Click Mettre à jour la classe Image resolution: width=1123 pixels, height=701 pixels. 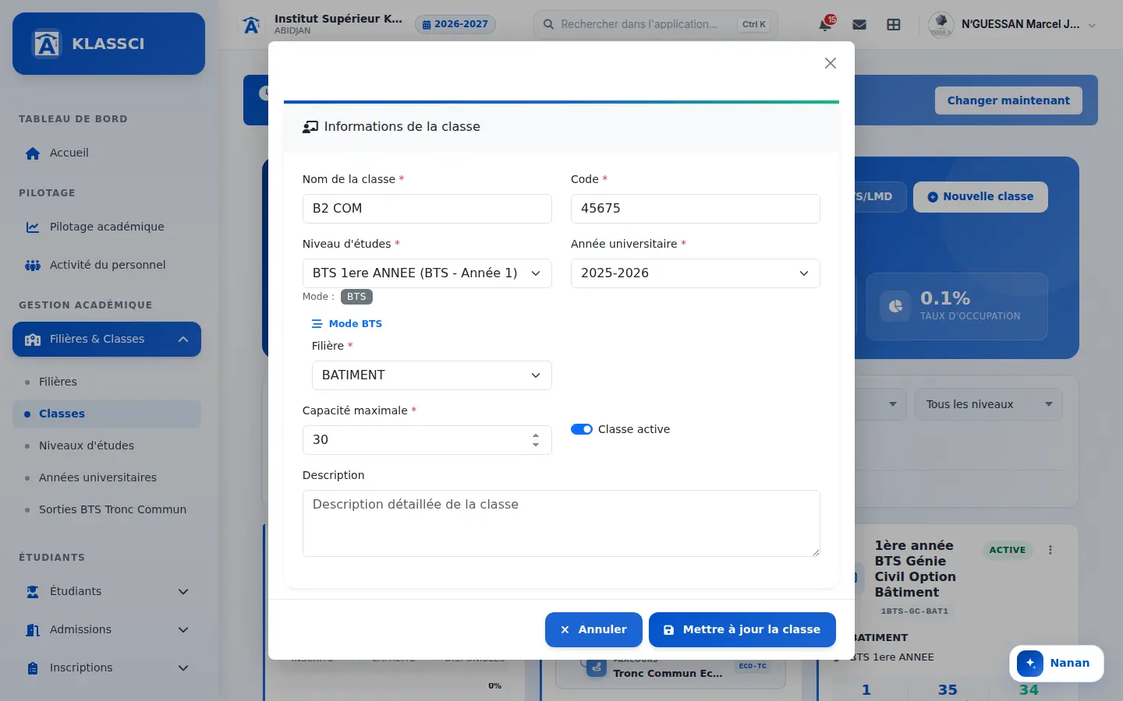point(742,629)
